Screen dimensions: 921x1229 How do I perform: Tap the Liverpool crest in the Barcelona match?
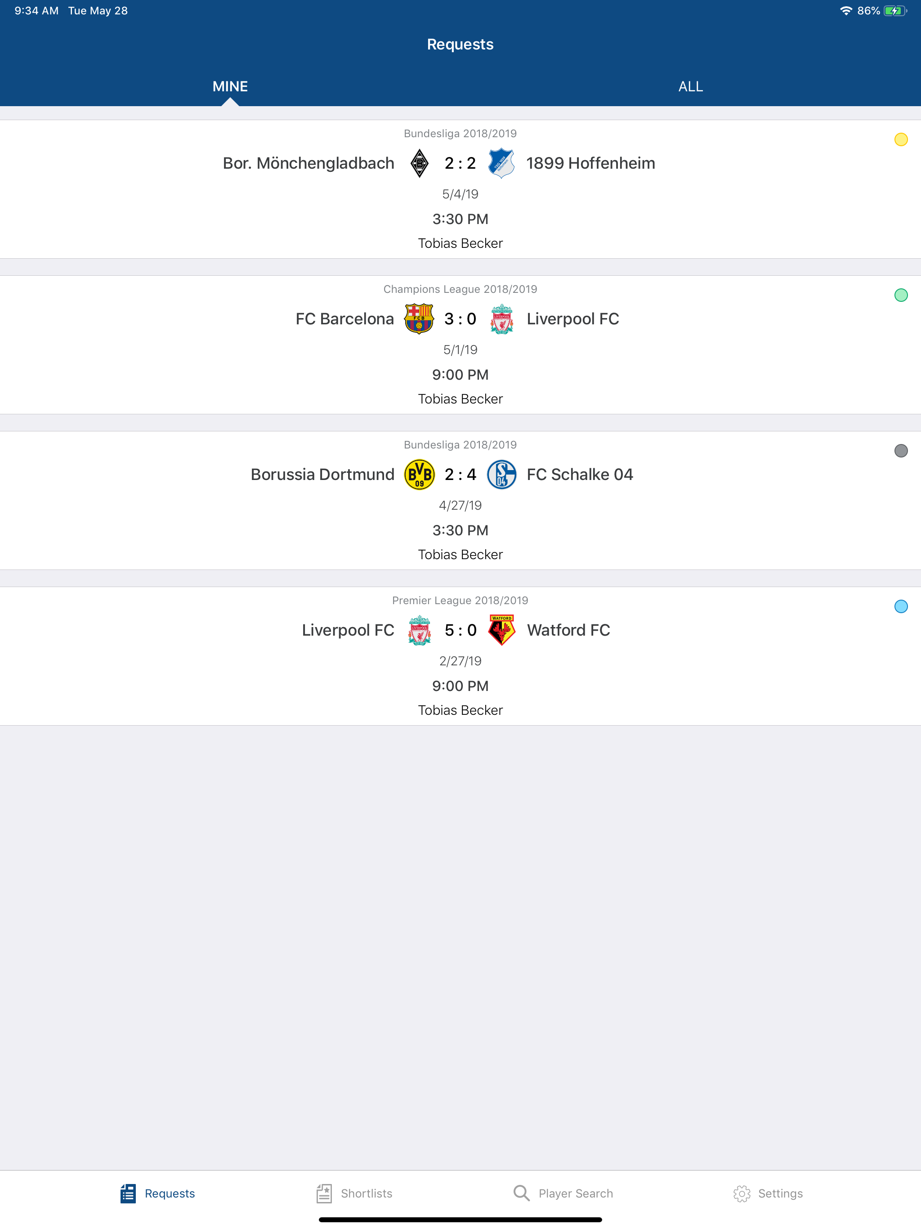501,319
